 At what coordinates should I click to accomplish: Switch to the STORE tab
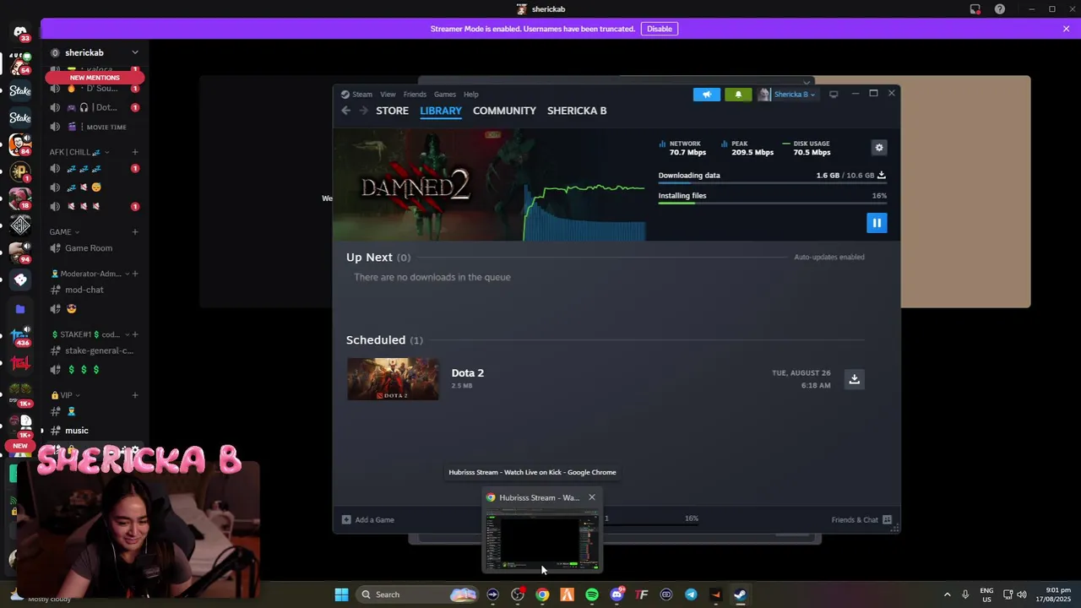392,111
